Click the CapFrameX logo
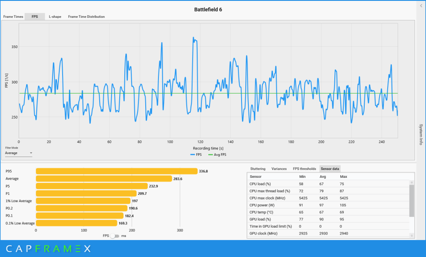Viewport: 426px width, 257px height. (x=49, y=248)
